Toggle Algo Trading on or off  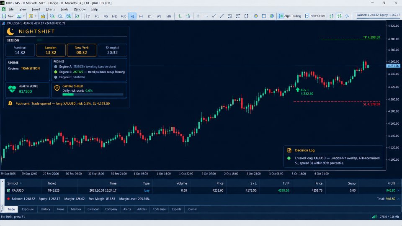click(x=290, y=16)
